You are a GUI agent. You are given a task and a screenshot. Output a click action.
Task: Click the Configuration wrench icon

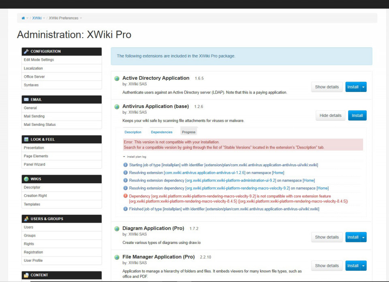(26, 51)
